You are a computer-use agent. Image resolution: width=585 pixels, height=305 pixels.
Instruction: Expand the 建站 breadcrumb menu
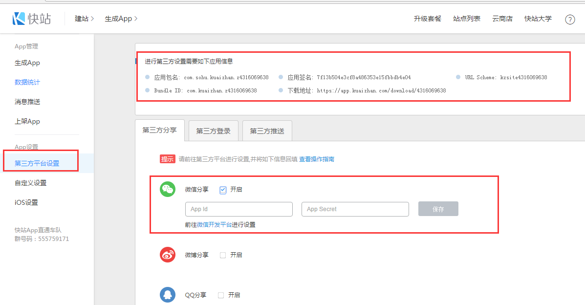coord(84,19)
